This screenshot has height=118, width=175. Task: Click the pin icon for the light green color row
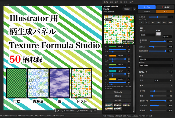tap(129, 65)
